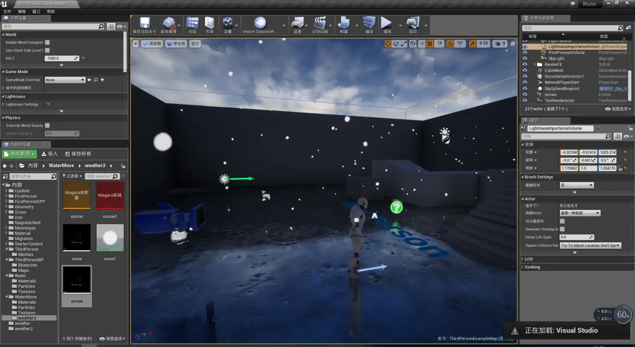This screenshot has width=635, height=347.
Task: Open the 画刷形状 (Brush Shape) dropdown
Action: point(576,185)
